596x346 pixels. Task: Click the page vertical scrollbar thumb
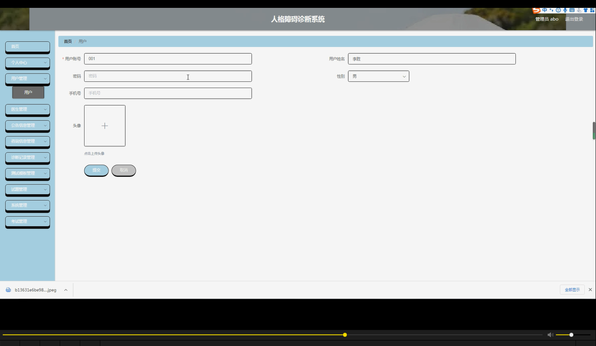tap(594, 131)
